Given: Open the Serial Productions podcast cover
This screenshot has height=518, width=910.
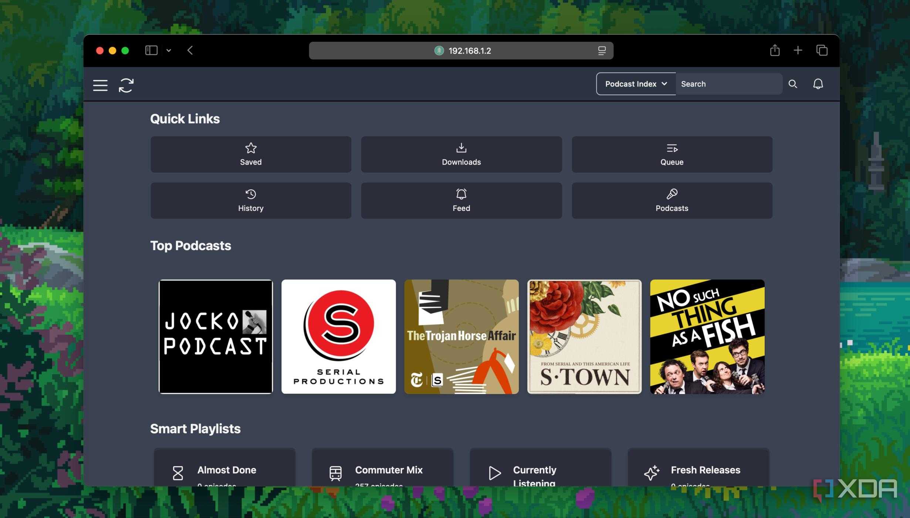Looking at the screenshot, I should pos(338,337).
